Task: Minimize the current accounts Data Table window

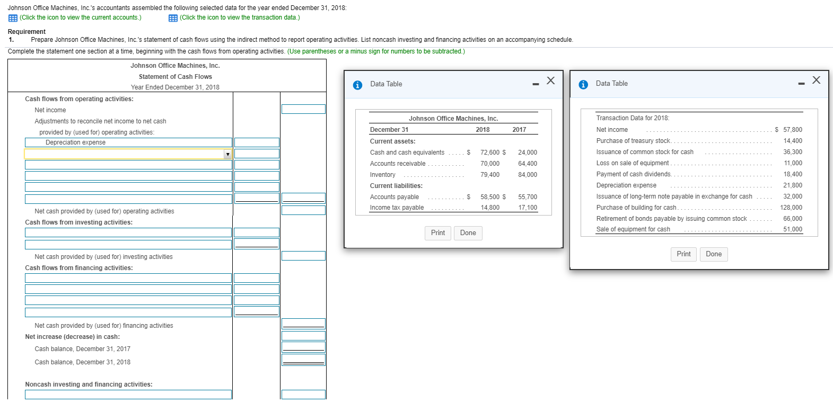Action: point(536,84)
